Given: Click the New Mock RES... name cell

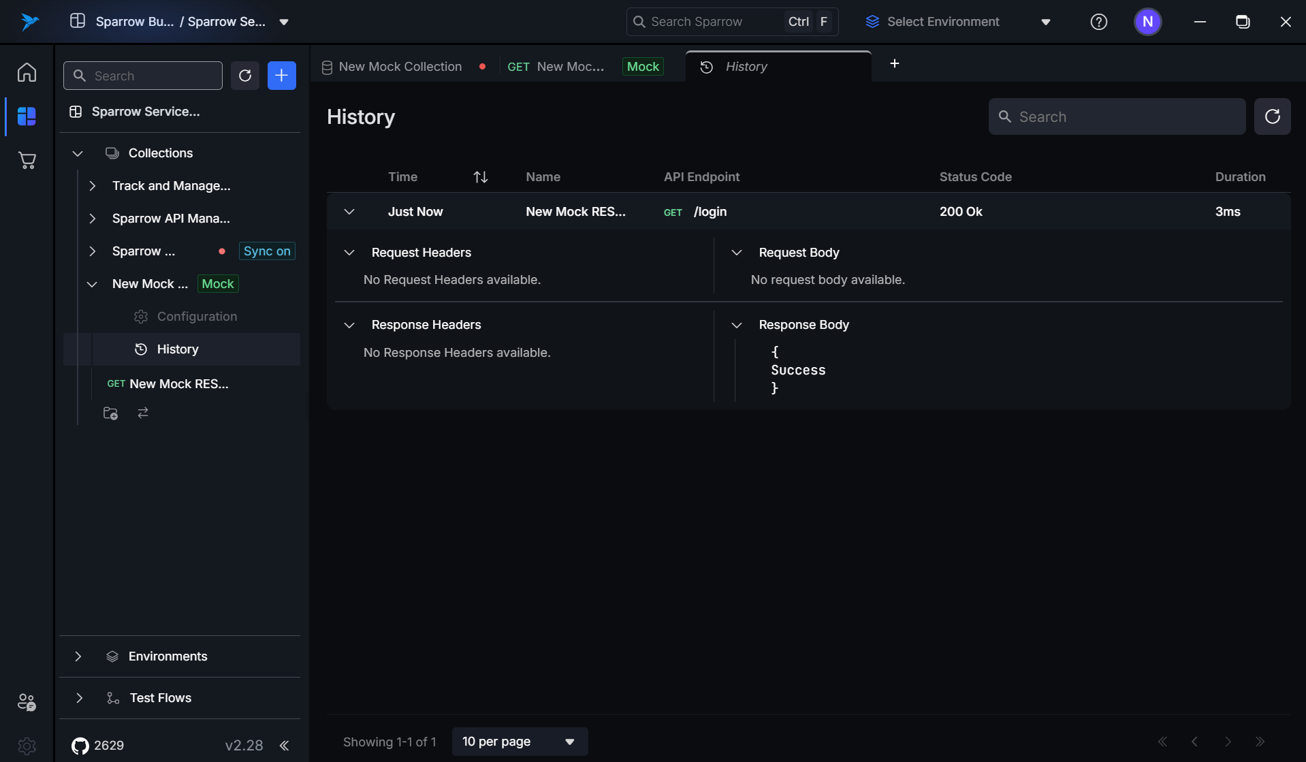Looking at the screenshot, I should tap(575, 212).
